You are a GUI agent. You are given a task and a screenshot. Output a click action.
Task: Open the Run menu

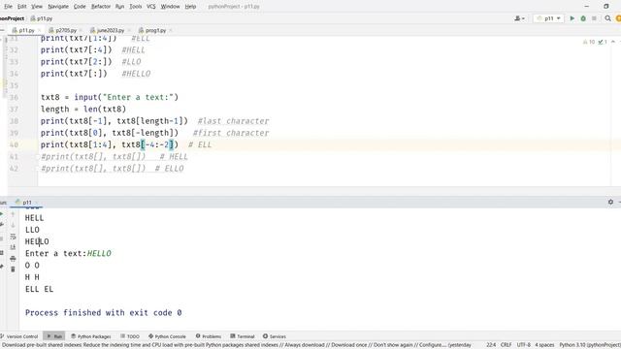[119, 7]
